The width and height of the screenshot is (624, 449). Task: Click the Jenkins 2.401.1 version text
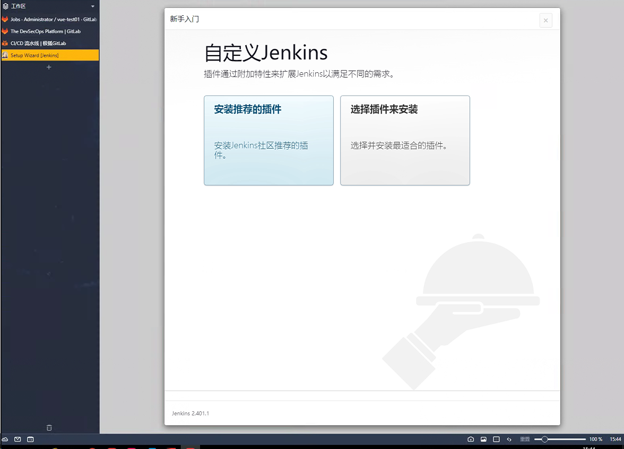click(190, 413)
